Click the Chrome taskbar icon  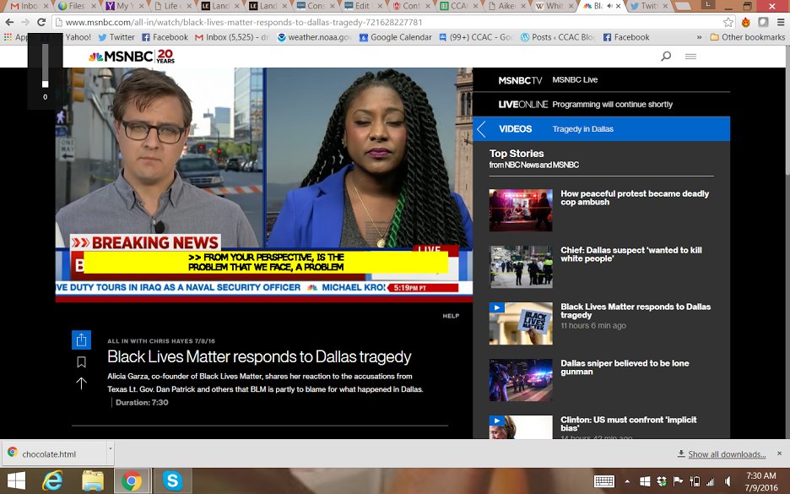tap(132, 480)
